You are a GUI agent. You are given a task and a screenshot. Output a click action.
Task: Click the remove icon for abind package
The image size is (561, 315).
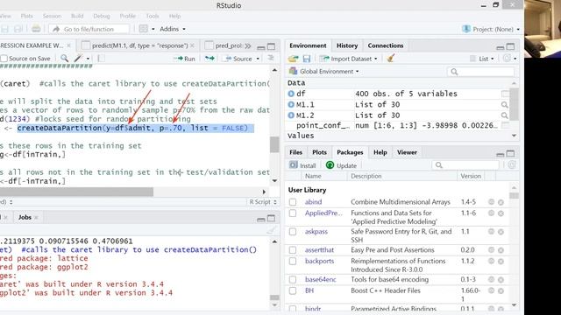coord(501,202)
